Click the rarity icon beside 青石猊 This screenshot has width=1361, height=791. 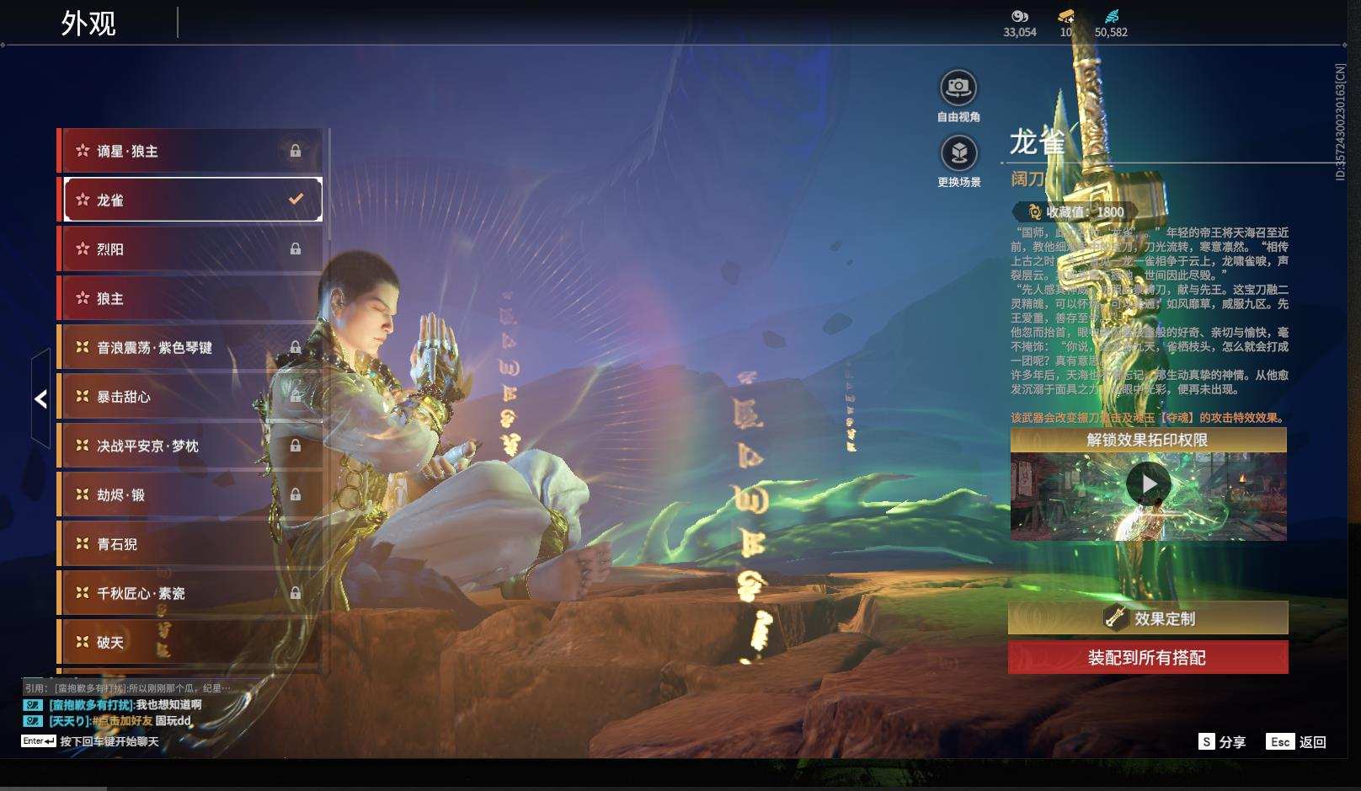pos(83,544)
